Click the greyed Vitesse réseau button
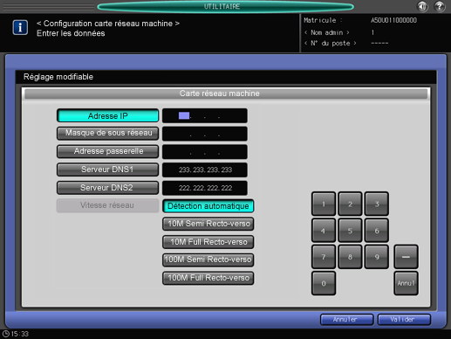The height and width of the screenshot is (339, 451). click(107, 205)
